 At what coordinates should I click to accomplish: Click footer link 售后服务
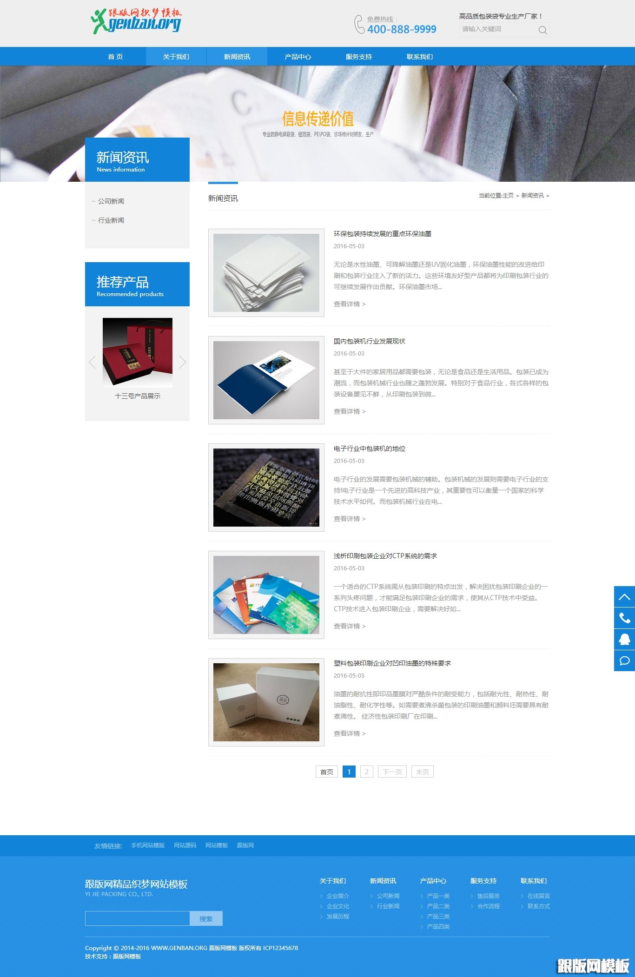489,896
